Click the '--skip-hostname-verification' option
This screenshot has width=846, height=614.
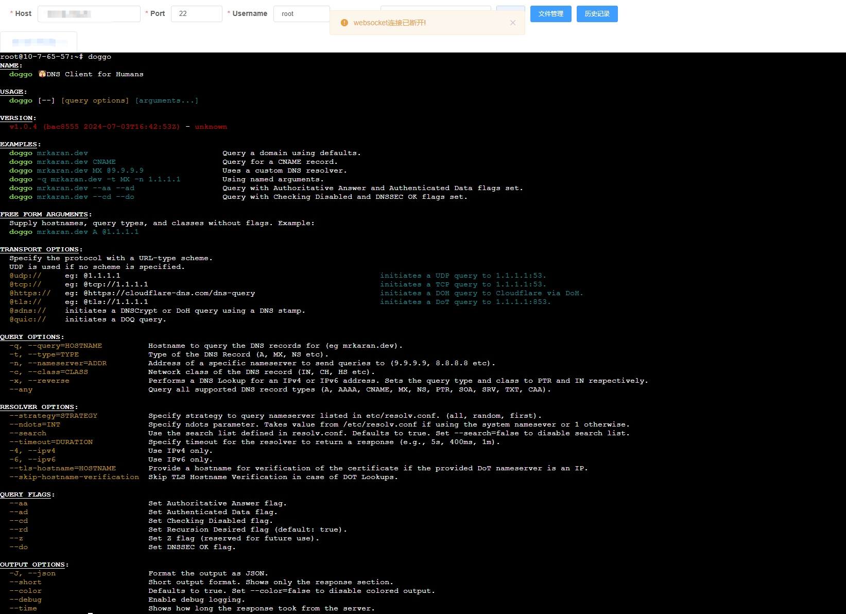[x=74, y=477]
